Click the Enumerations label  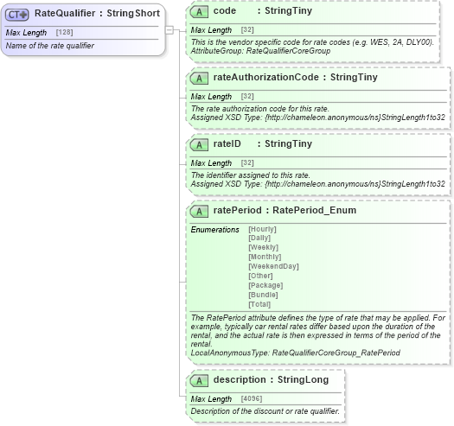coord(215,230)
